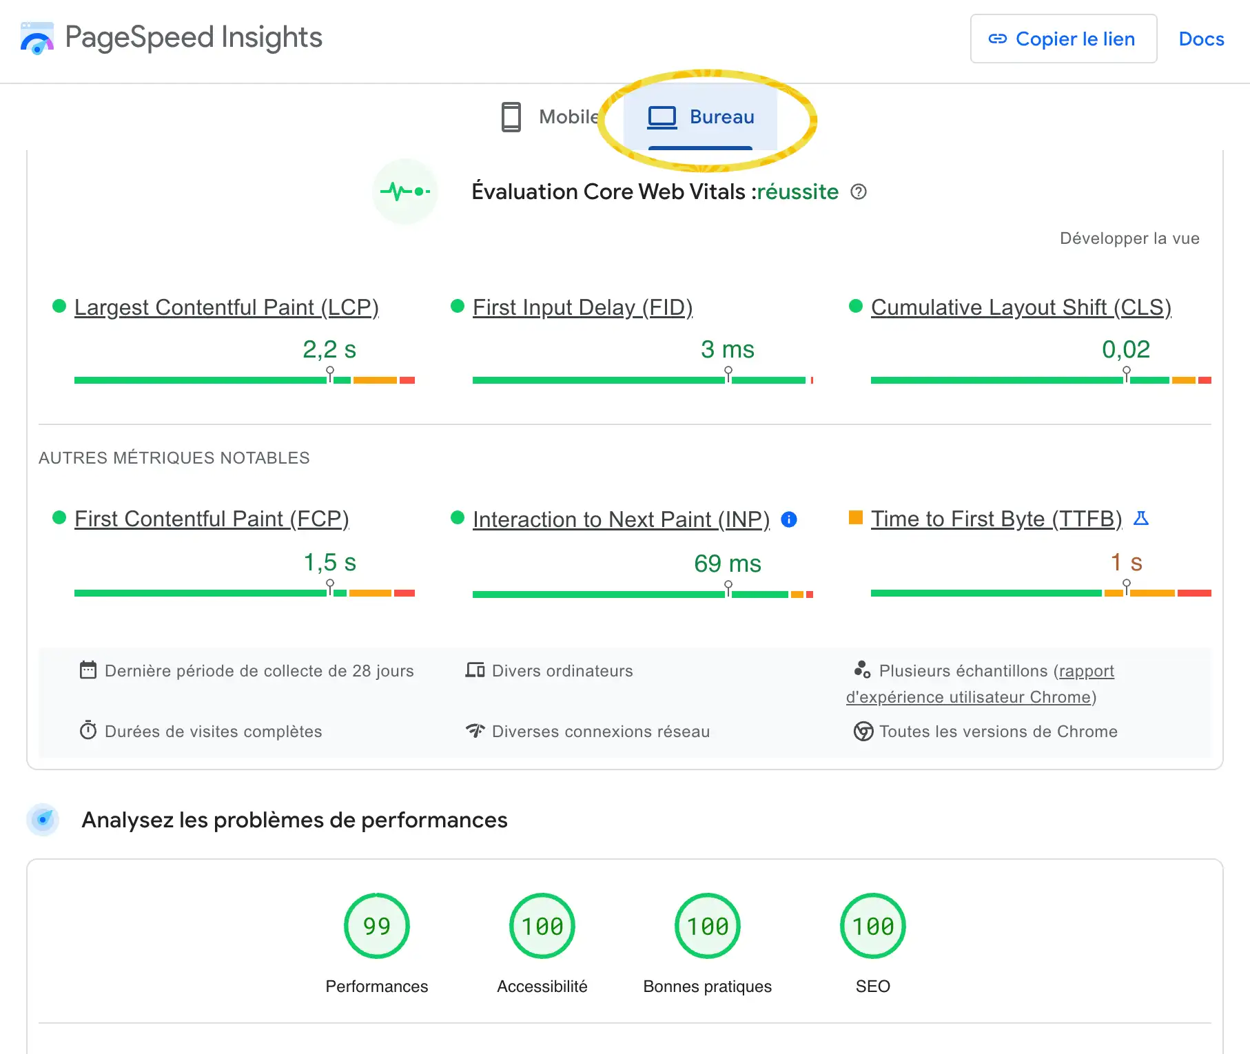Select the Bureau tab
The width and height of the screenshot is (1250, 1054).
pyautogui.click(x=701, y=117)
